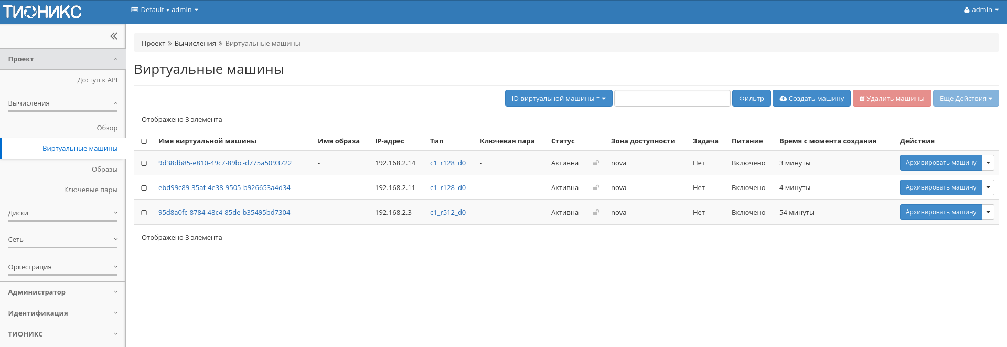Click lock icon in first machine's status
This screenshot has width=1007, height=347.
pyautogui.click(x=596, y=163)
